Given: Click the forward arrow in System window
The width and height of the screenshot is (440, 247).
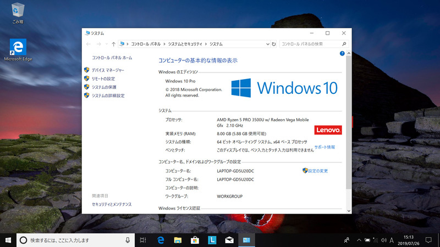Looking at the screenshot, I should [98, 44].
